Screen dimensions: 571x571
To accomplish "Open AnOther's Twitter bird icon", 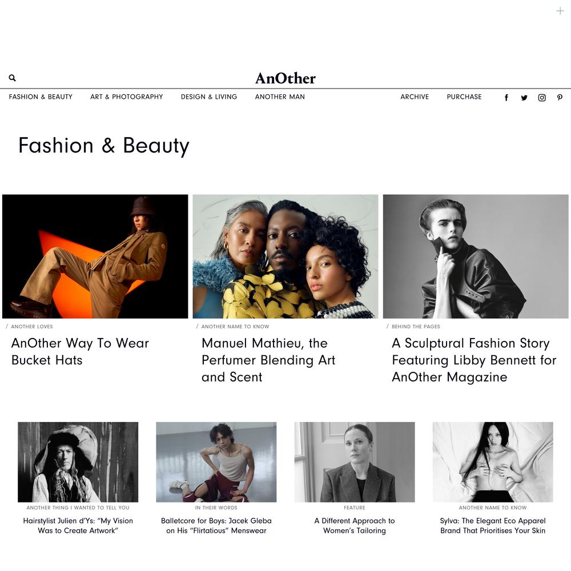I will tap(524, 98).
